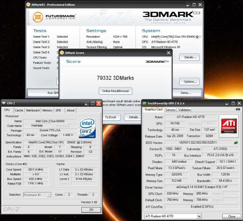Minimize the CPU-Z window
This screenshot has height=221, width=243.
pos(86,103)
